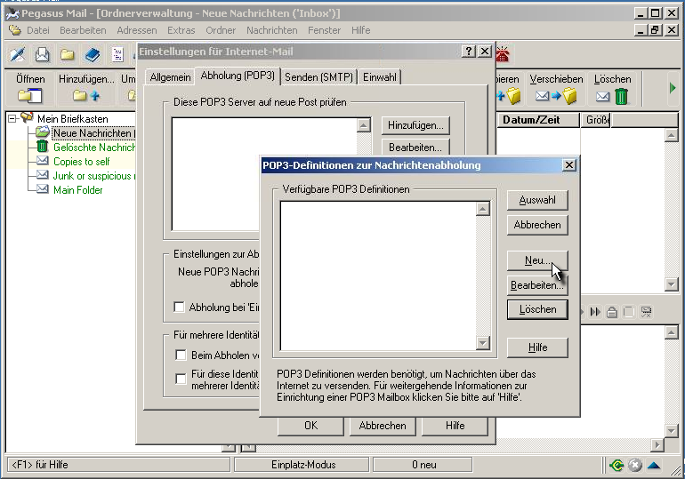Open the Datei menu
This screenshot has height=479, width=685.
pos(37,30)
